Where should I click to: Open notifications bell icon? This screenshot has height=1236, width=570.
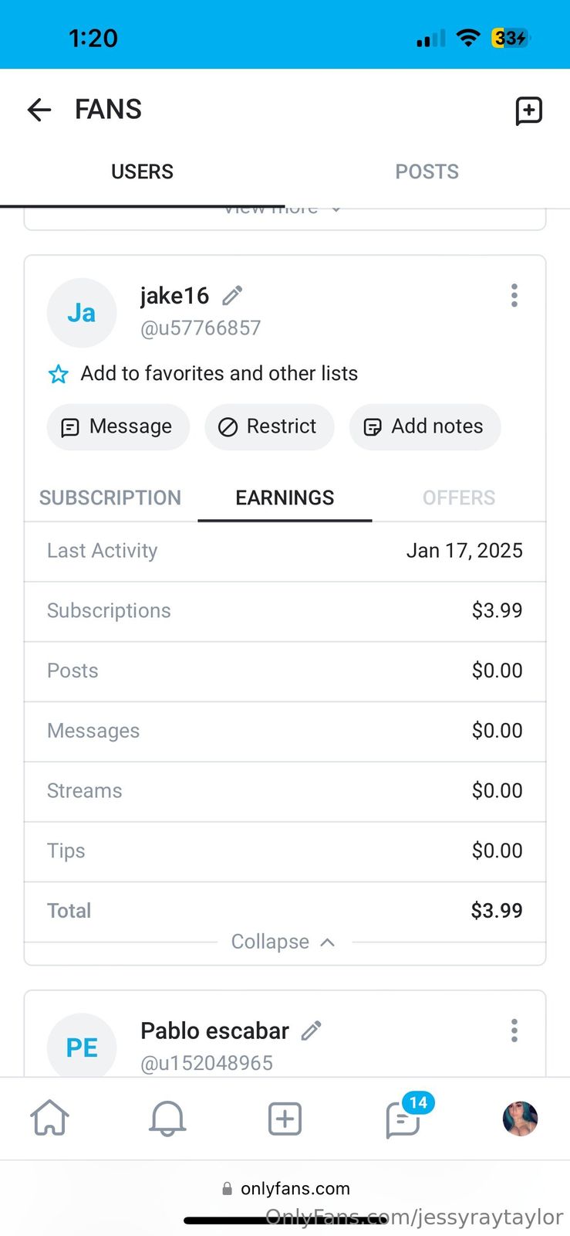167,1118
